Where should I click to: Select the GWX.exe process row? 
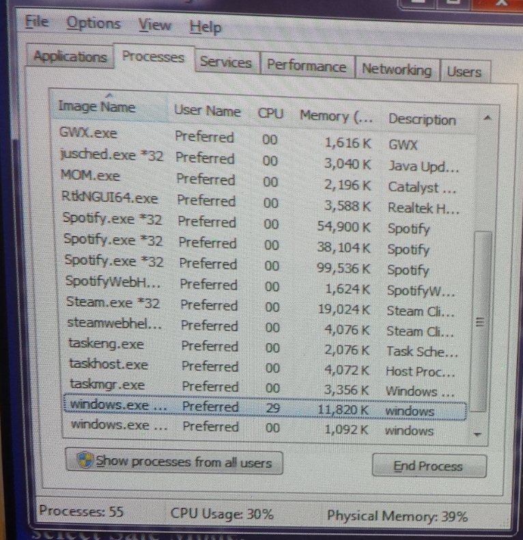point(265,139)
